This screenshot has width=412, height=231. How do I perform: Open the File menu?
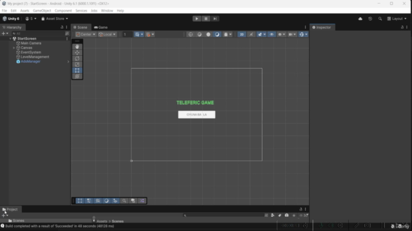pos(5,11)
